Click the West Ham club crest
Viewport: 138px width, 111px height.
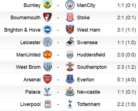70,29
